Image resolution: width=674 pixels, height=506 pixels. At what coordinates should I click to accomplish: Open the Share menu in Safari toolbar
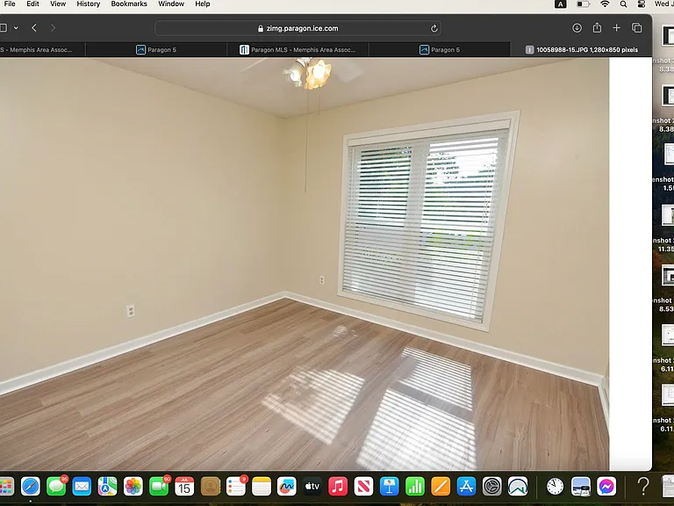597,28
